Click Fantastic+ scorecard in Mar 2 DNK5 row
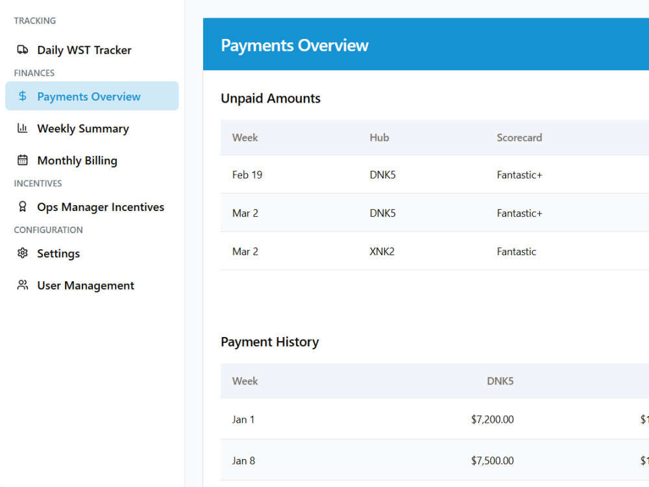Screen dimensions: 649x487 (x=519, y=213)
